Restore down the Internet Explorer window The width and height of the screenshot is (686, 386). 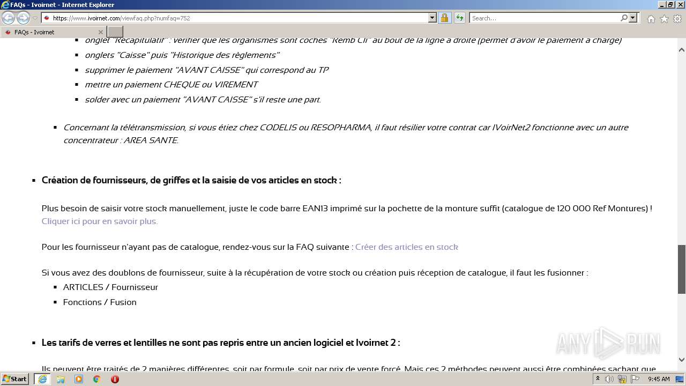tap(670, 4)
